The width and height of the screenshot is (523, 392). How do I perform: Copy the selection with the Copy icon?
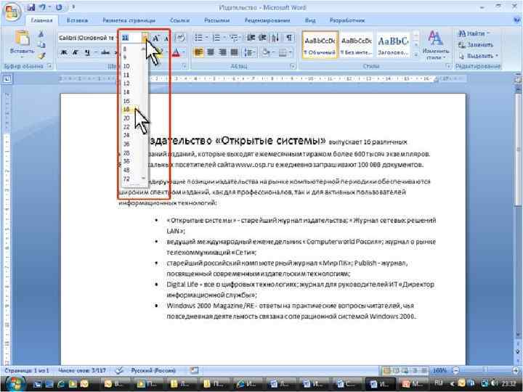point(41,45)
